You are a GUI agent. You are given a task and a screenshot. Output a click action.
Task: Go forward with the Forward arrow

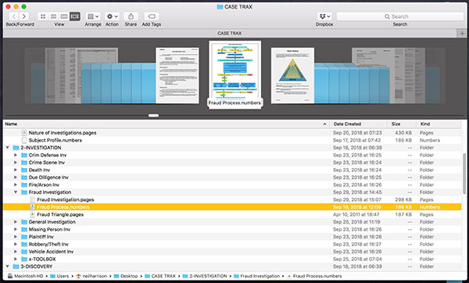click(24, 16)
